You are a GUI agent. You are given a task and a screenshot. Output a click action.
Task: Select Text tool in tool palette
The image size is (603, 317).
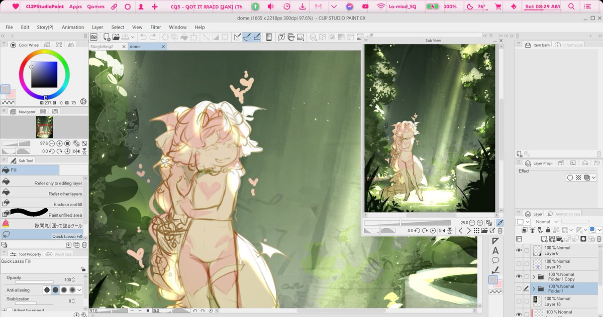pos(495,250)
